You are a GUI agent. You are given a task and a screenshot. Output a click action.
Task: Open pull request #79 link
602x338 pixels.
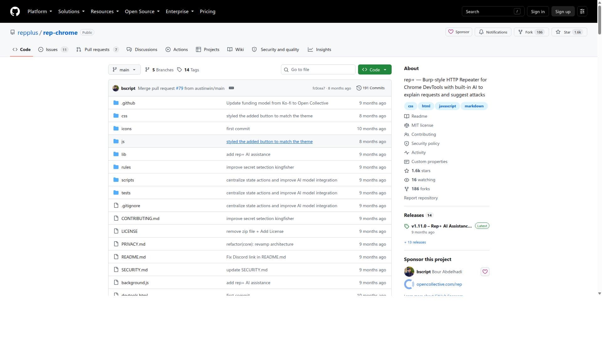click(x=179, y=88)
